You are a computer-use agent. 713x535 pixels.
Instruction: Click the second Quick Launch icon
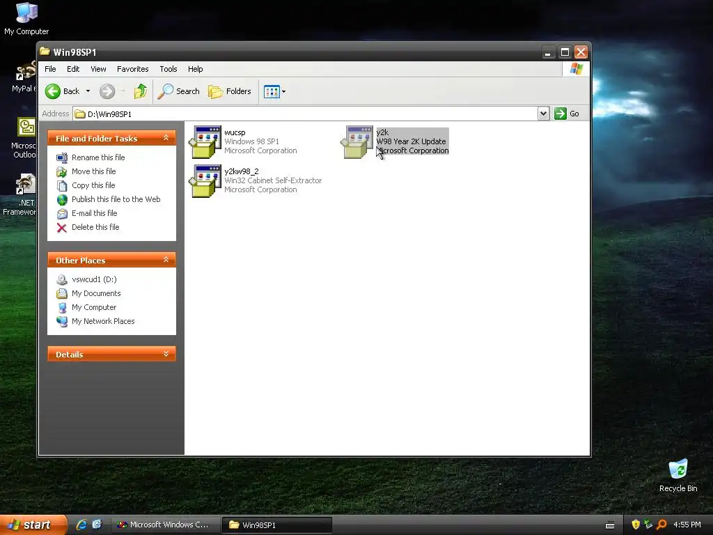coord(97,525)
